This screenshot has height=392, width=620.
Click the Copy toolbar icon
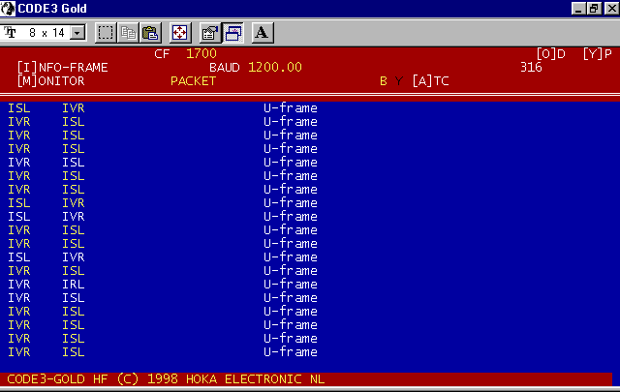coord(128,33)
